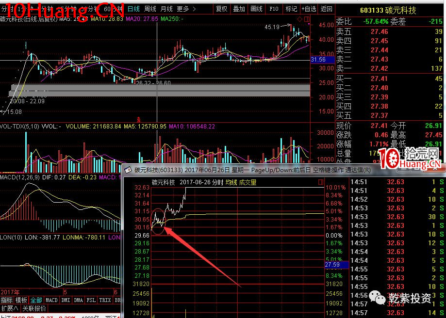446x318 pixels.
Task: Select the 卖五 27.46 ask row
Action: coord(389,32)
